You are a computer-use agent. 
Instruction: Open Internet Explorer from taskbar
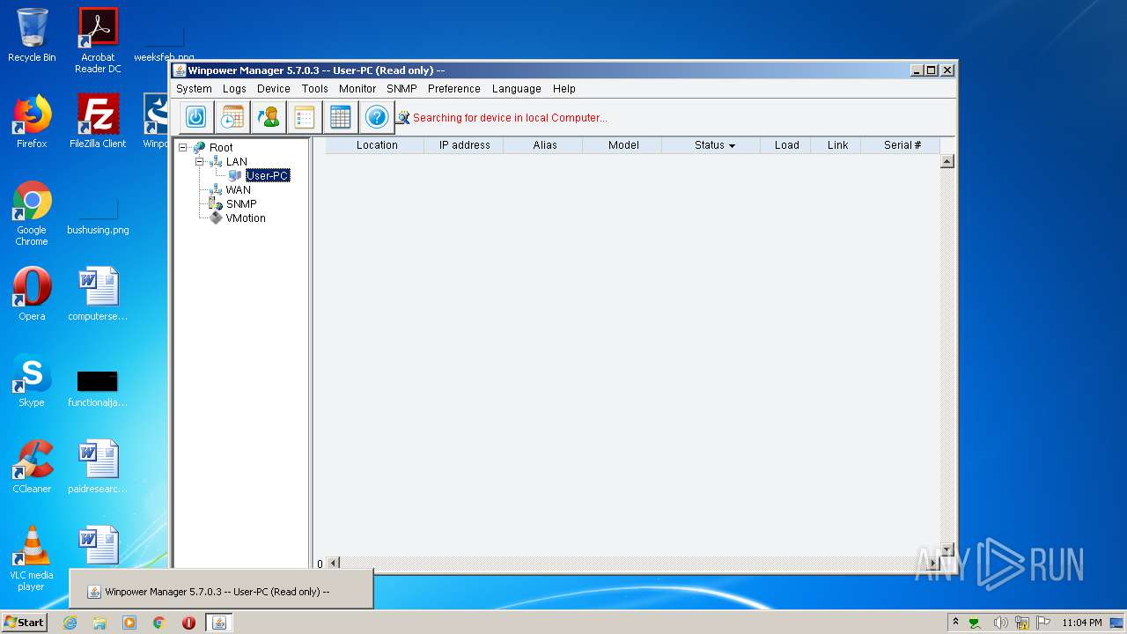tap(70, 623)
